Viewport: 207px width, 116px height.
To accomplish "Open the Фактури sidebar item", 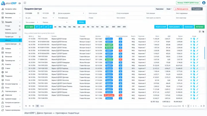I will click(11, 40).
